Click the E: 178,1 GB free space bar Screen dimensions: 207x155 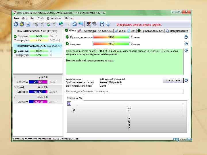click(x=38, y=102)
